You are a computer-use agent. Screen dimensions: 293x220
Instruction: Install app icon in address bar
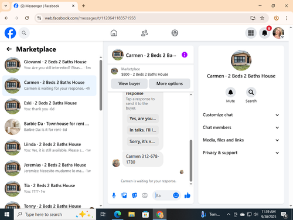tap(253, 18)
